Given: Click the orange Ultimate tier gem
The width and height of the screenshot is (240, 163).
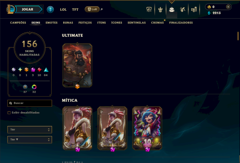Looking at the screenshot, I should 26,70.
